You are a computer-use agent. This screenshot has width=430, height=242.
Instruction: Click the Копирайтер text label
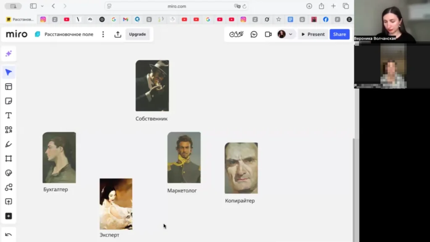(240, 200)
